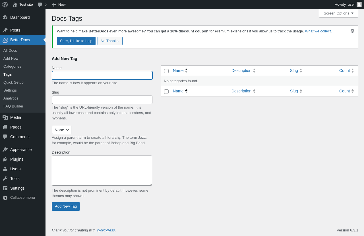Click the No Thanks button
This screenshot has width=364, height=236.
pos(110,41)
